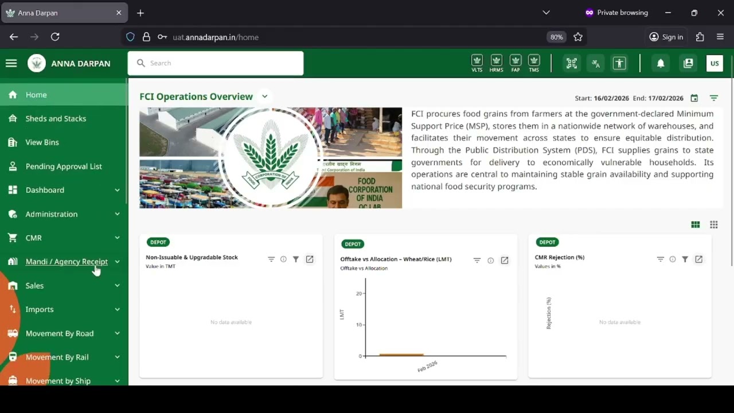Go to Home in the sidebar
This screenshot has width=734, height=413.
(63, 95)
